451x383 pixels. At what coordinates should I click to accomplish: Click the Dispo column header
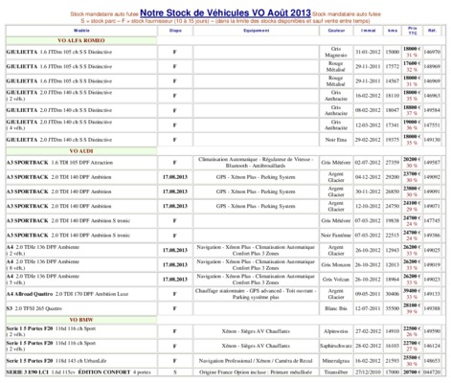point(175,31)
